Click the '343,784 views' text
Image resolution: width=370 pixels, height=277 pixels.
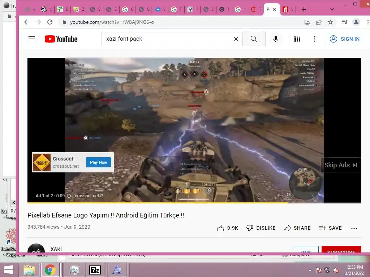coord(43,227)
